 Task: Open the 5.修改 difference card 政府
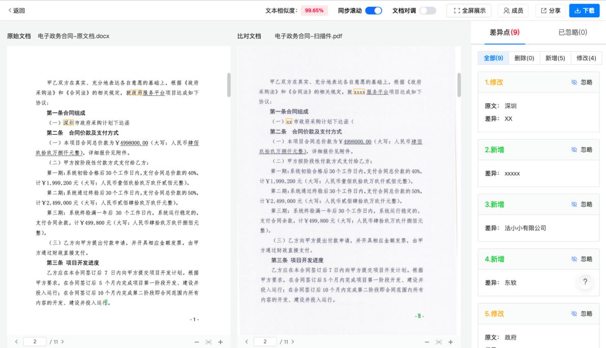(x=538, y=326)
